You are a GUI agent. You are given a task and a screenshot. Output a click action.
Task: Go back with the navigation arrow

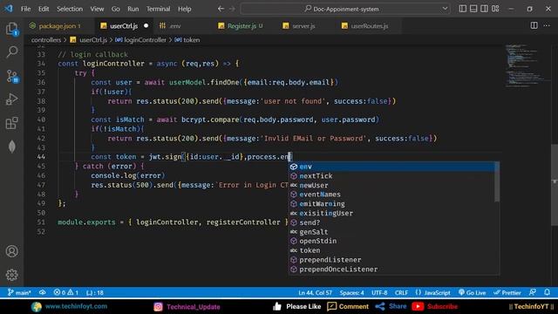pyautogui.click(x=221, y=9)
